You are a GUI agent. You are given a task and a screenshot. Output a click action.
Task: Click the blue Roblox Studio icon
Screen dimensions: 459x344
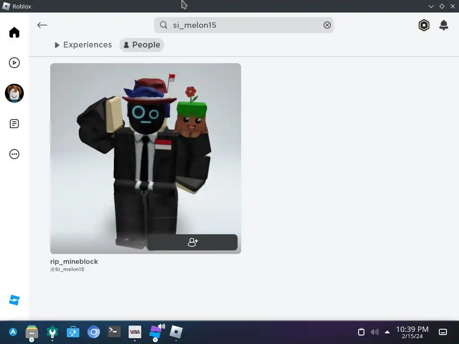(14, 300)
